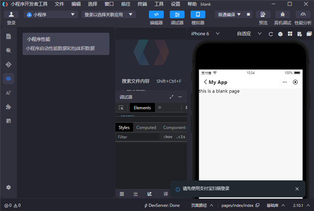This screenshot has height=211, width=314.
Task: Click the login user button
Action: coord(11,15)
